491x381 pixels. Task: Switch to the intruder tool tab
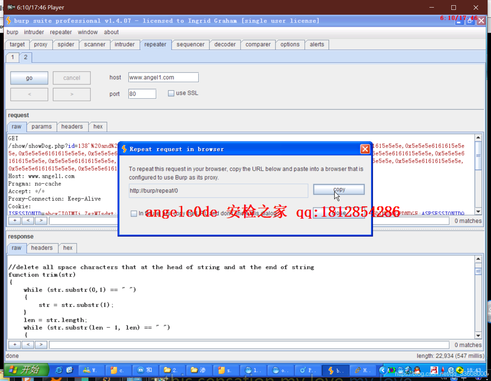pos(125,45)
